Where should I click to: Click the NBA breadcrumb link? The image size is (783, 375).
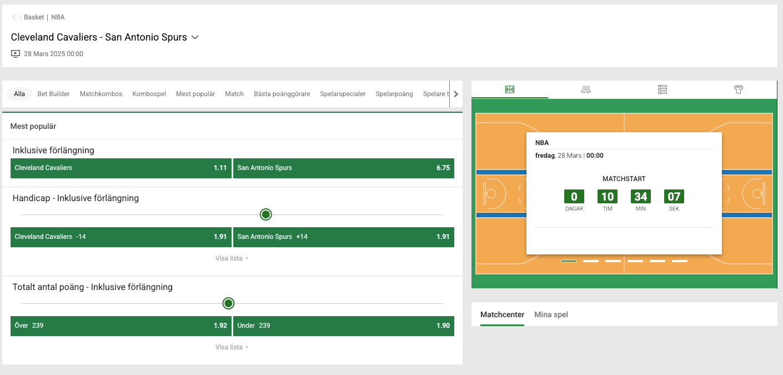pos(58,17)
